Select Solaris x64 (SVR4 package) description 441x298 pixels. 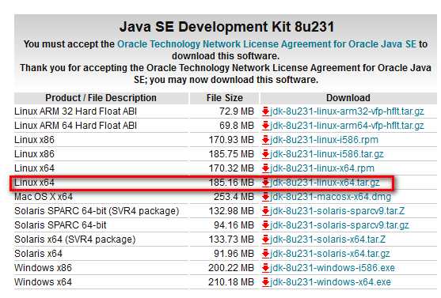point(74,240)
